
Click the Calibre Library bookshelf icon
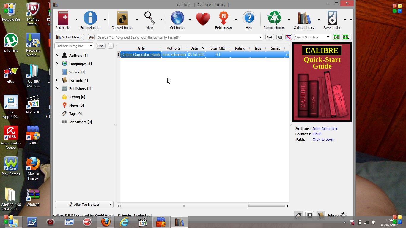point(304,18)
